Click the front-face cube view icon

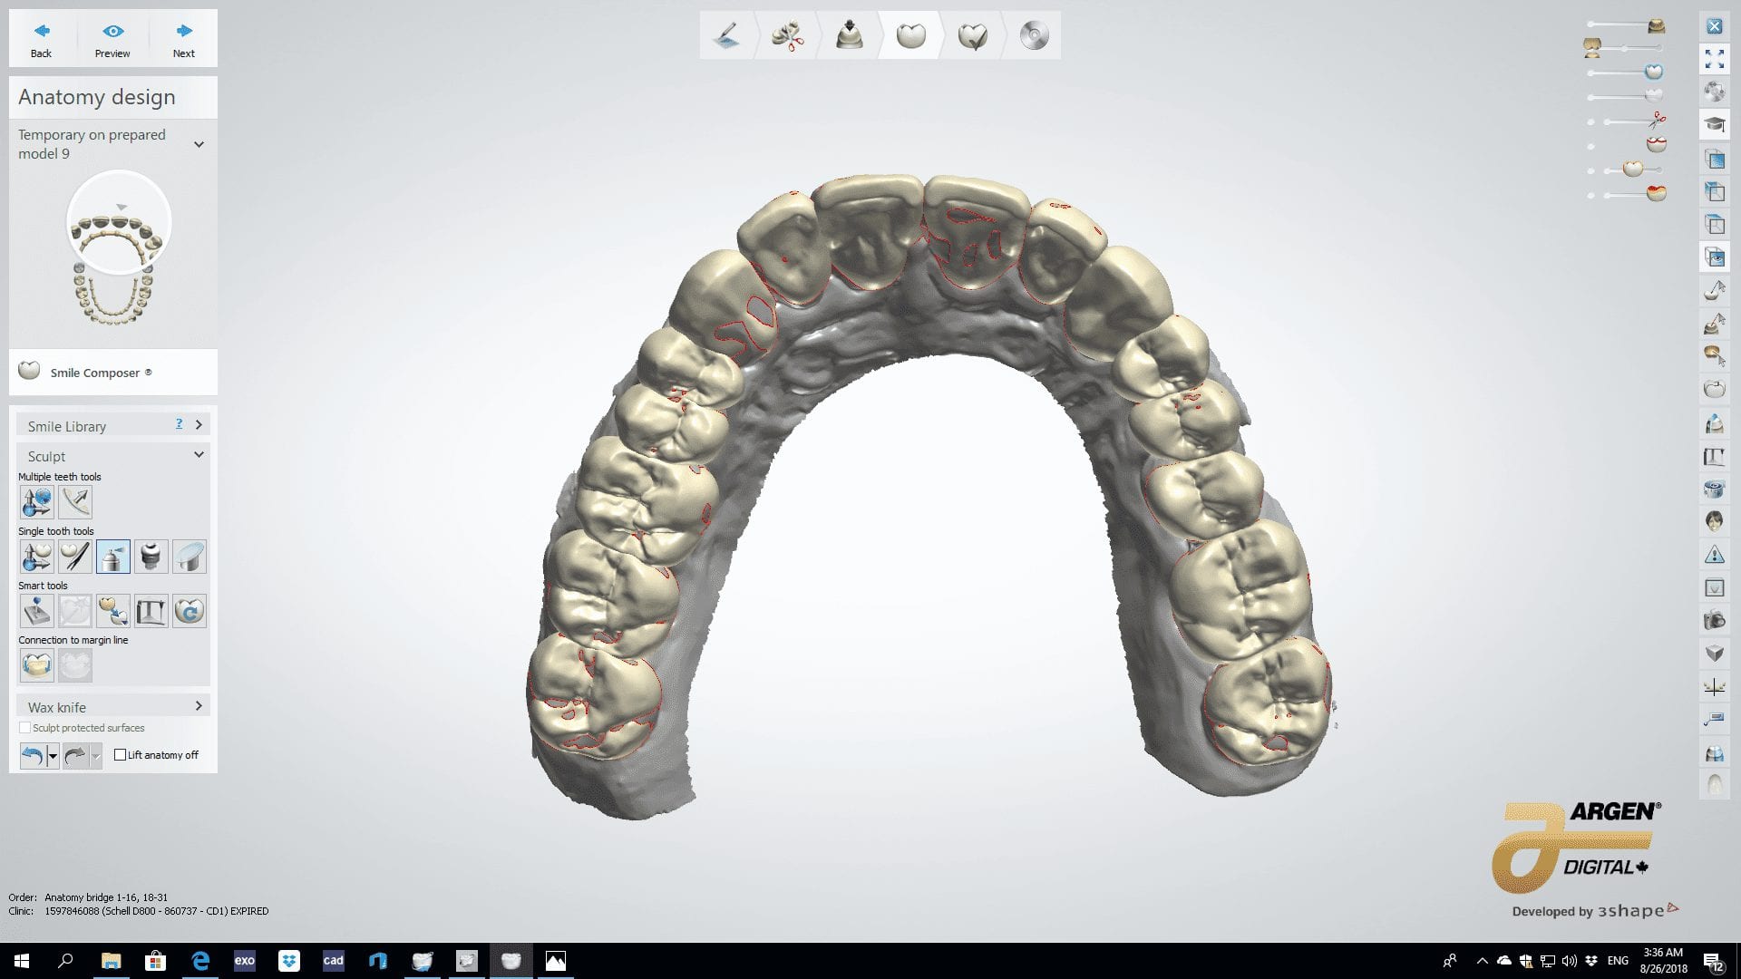pyautogui.click(x=1714, y=159)
